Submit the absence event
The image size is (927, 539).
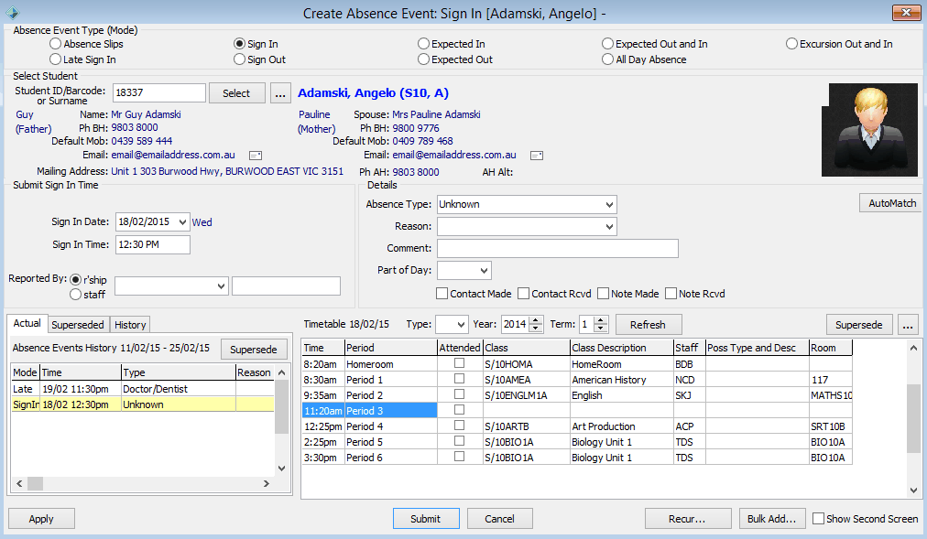pyautogui.click(x=426, y=519)
